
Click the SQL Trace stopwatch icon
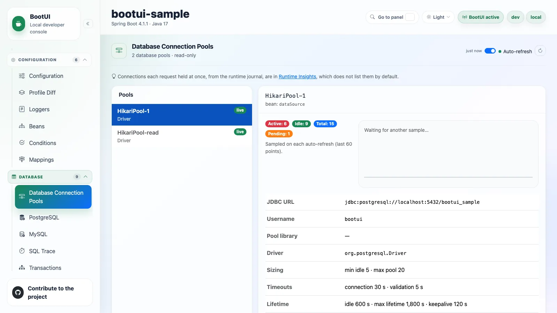coord(22,251)
